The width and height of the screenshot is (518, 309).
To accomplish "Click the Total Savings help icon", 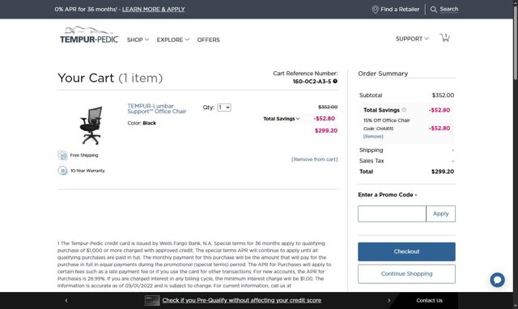I will coord(404,110).
